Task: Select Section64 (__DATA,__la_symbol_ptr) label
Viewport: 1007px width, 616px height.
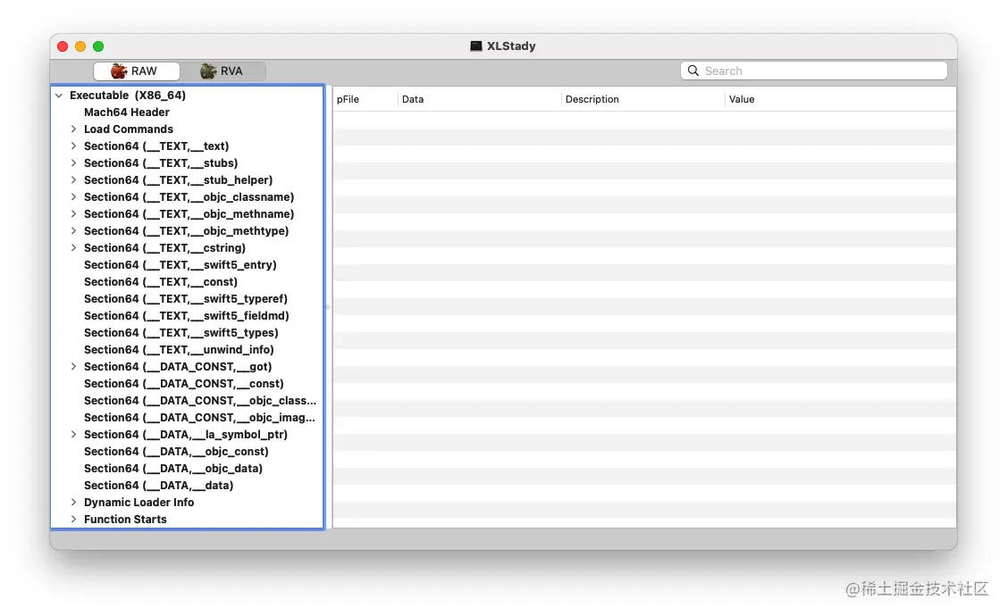Action: (x=186, y=435)
